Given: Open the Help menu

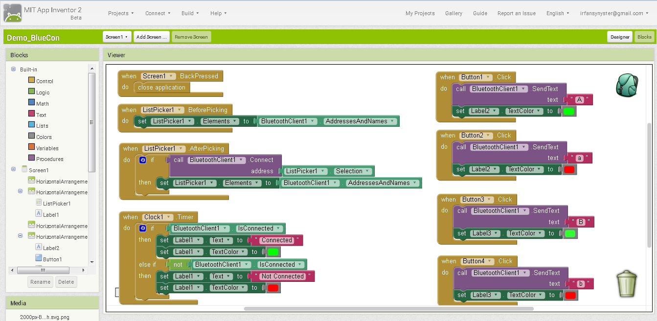Looking at the screenshot, I should (x=219, y=13).
